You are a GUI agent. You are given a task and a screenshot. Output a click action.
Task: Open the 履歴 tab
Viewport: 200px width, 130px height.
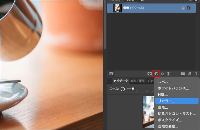pos(142,81)
